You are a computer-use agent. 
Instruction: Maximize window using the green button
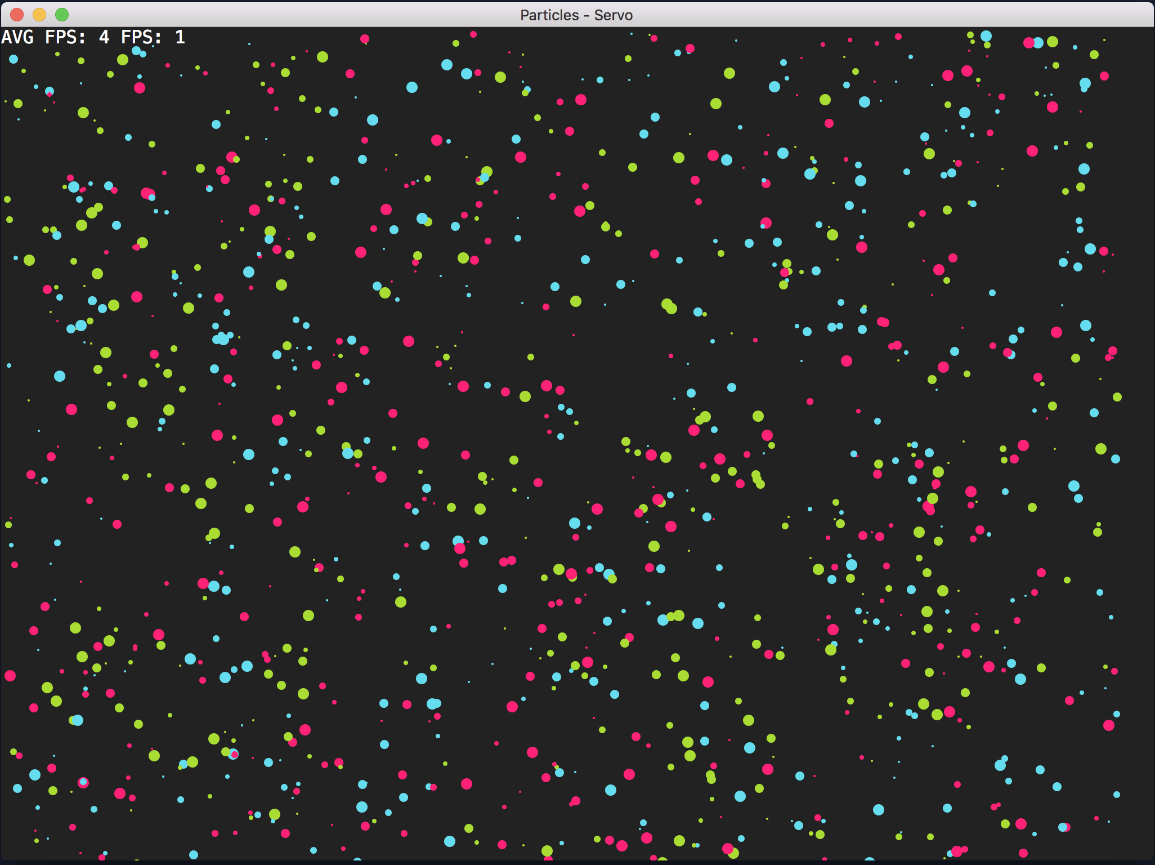62,15
